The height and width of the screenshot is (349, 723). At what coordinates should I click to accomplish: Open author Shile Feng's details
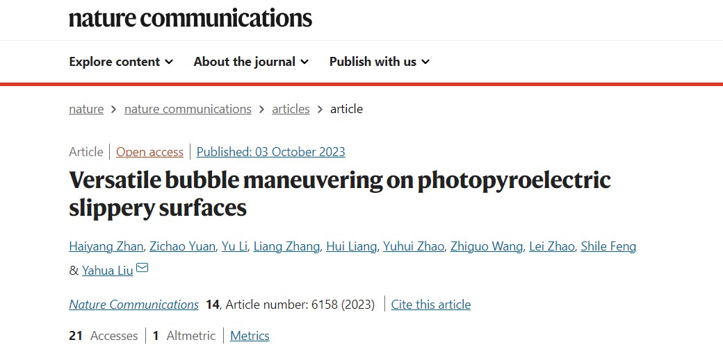(608, 246)
